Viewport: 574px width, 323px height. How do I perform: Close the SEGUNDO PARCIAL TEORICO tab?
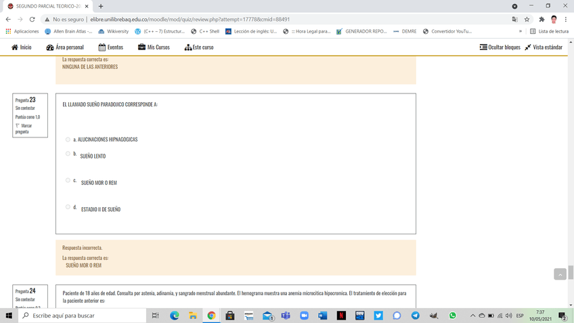(x=87, y=6)
